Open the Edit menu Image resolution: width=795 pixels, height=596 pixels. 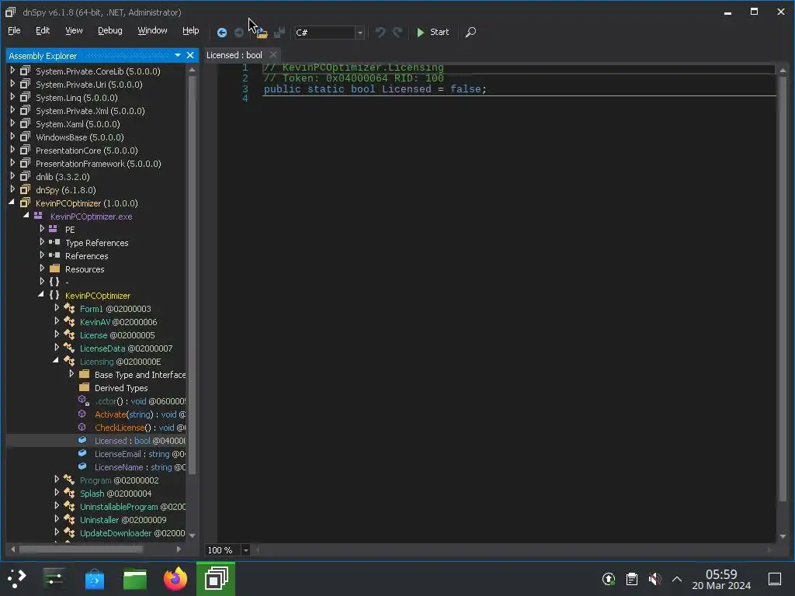(43, 30)
